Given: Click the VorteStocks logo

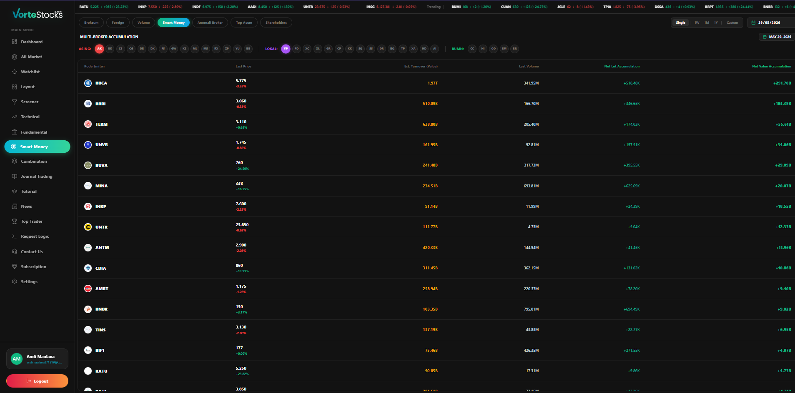Looking at the screenshot, I should point(38,14).
